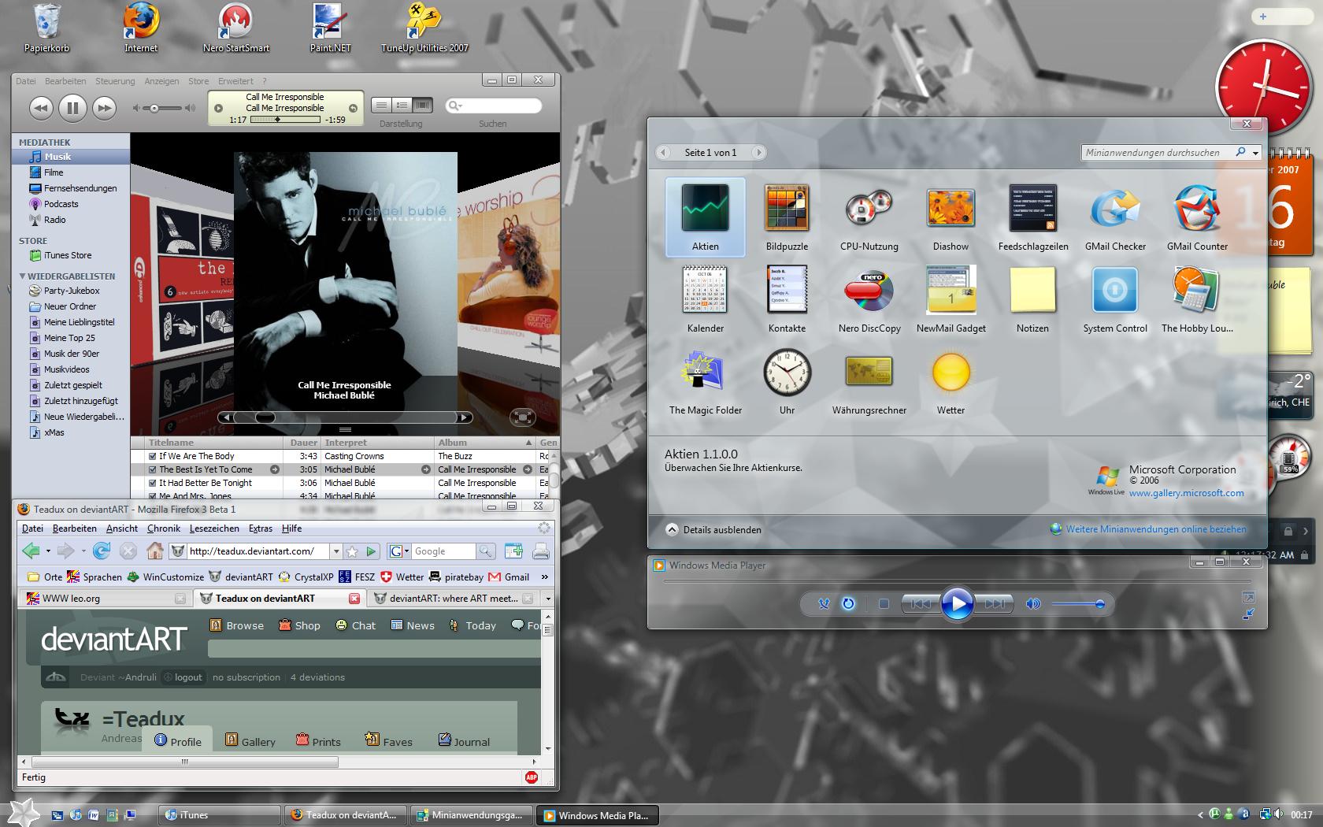Collapse the Wiedergabelisten section in iTunes
This screenshot has height=827, width=1323.
tap(22, 276)
